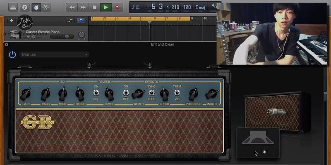Open Quick Help question mark button
Screen dimensions: 331x165
25,7
